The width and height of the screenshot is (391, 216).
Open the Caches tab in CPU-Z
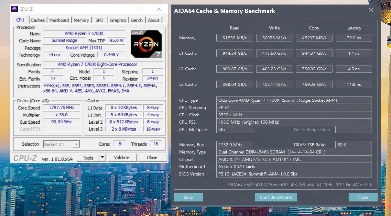(x=38, y=20)
